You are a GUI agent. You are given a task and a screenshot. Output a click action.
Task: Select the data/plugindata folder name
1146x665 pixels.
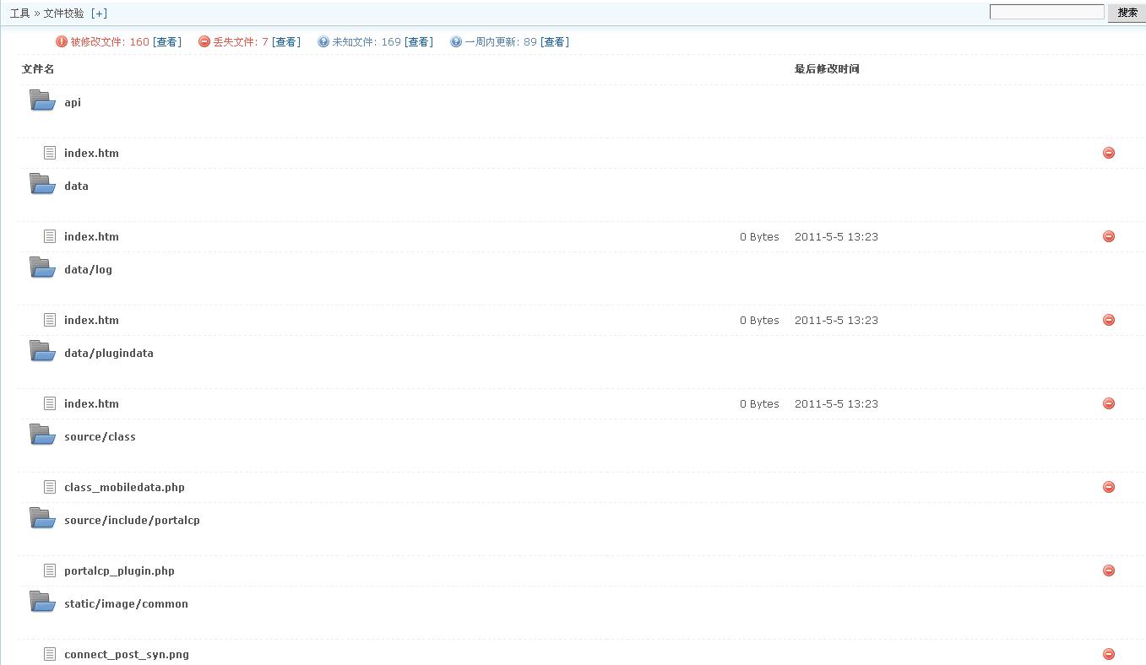[x=109, y=353]
